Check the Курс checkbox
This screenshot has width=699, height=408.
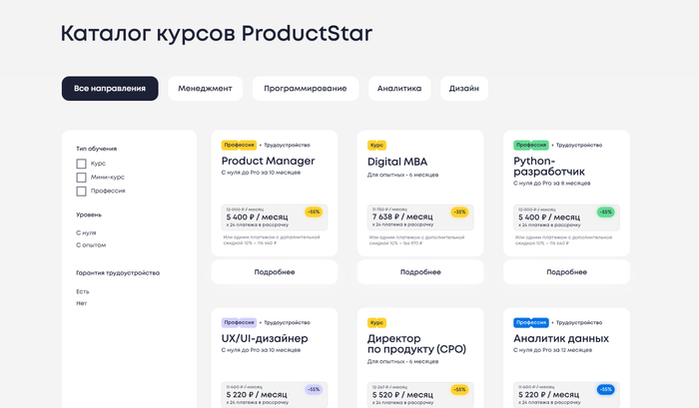[82, 164]
